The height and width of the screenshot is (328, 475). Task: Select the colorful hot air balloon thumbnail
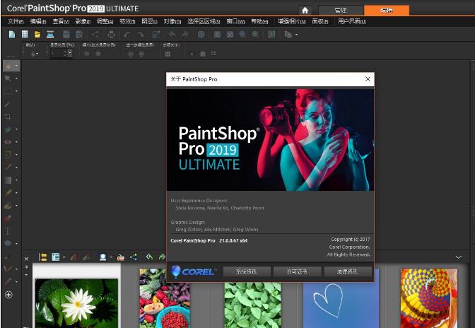(x=429, y=298)
